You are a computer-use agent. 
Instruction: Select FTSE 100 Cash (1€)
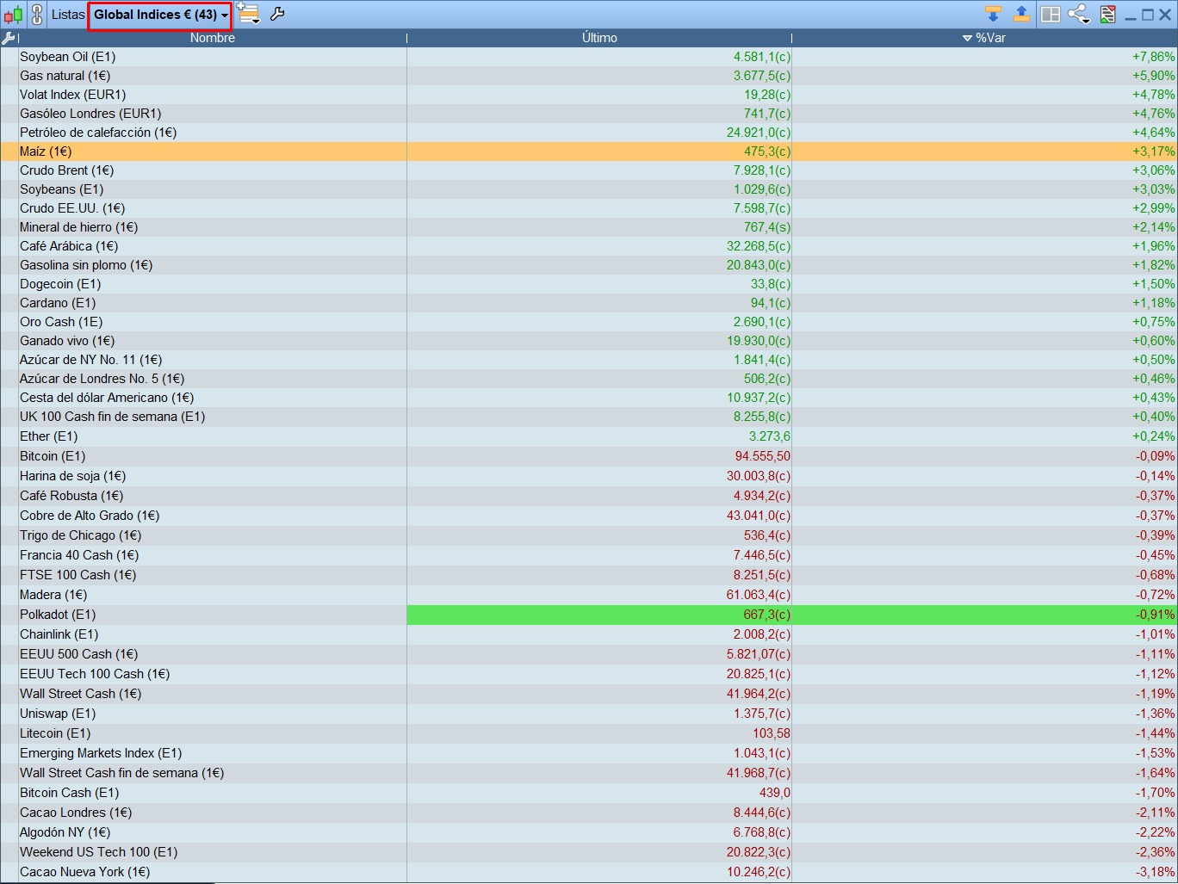[78, 575]
